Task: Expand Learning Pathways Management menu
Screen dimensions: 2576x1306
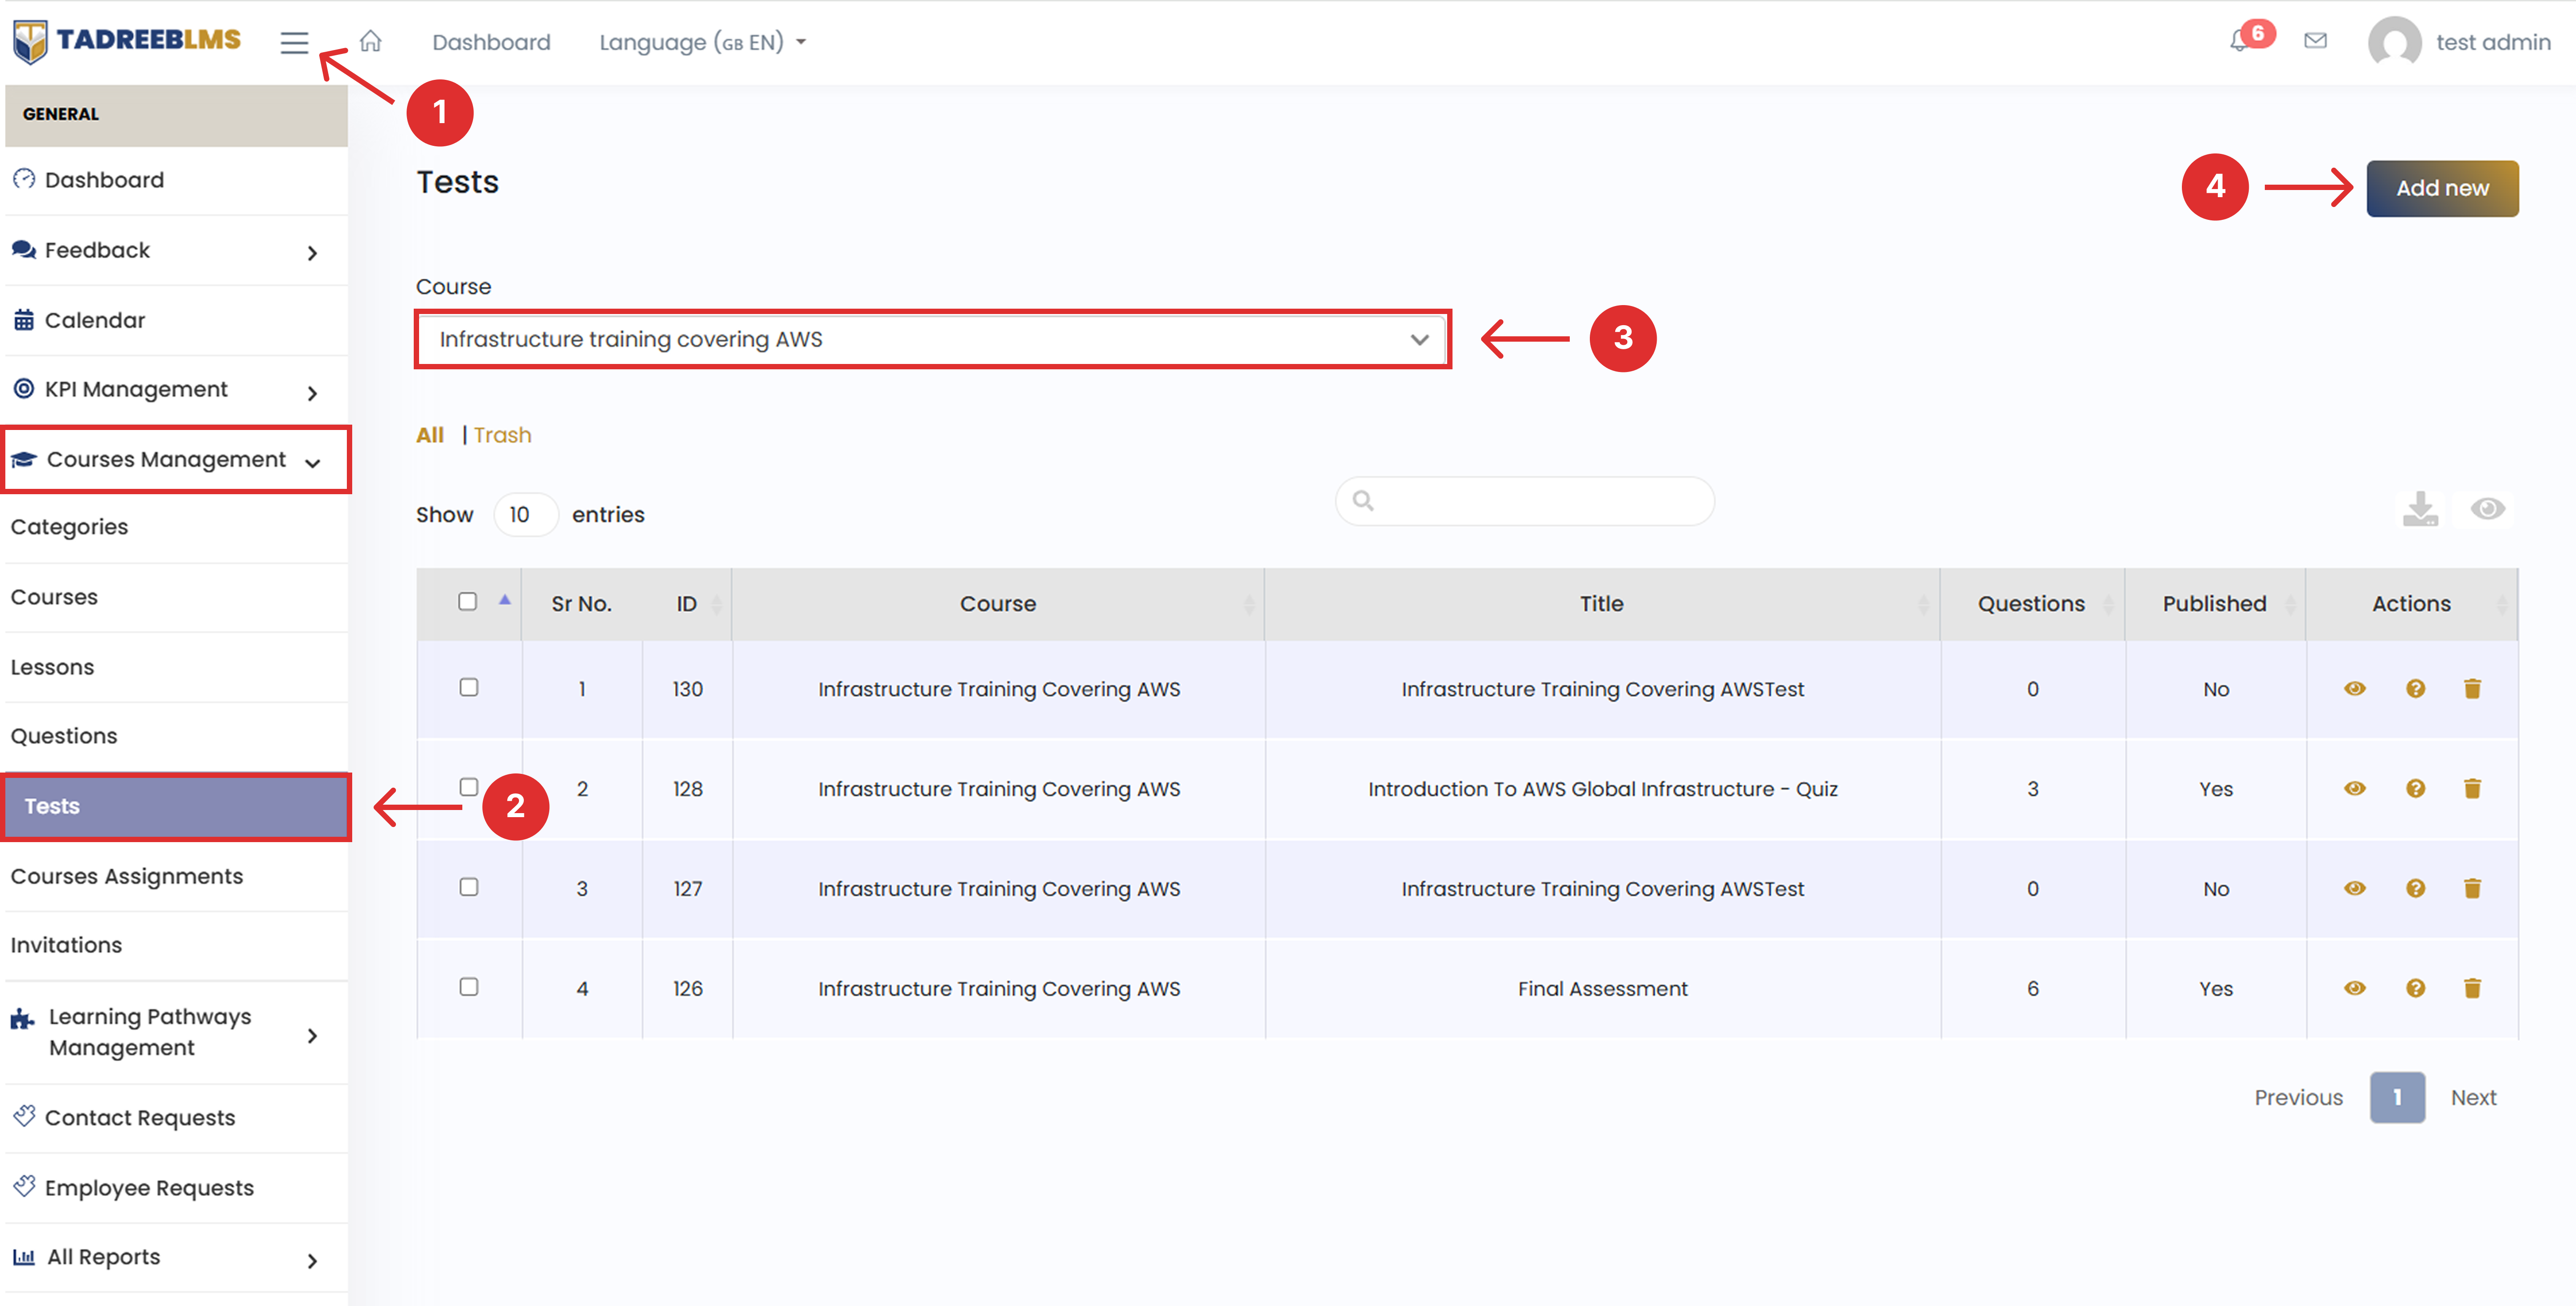Action: pos(176,1032)
